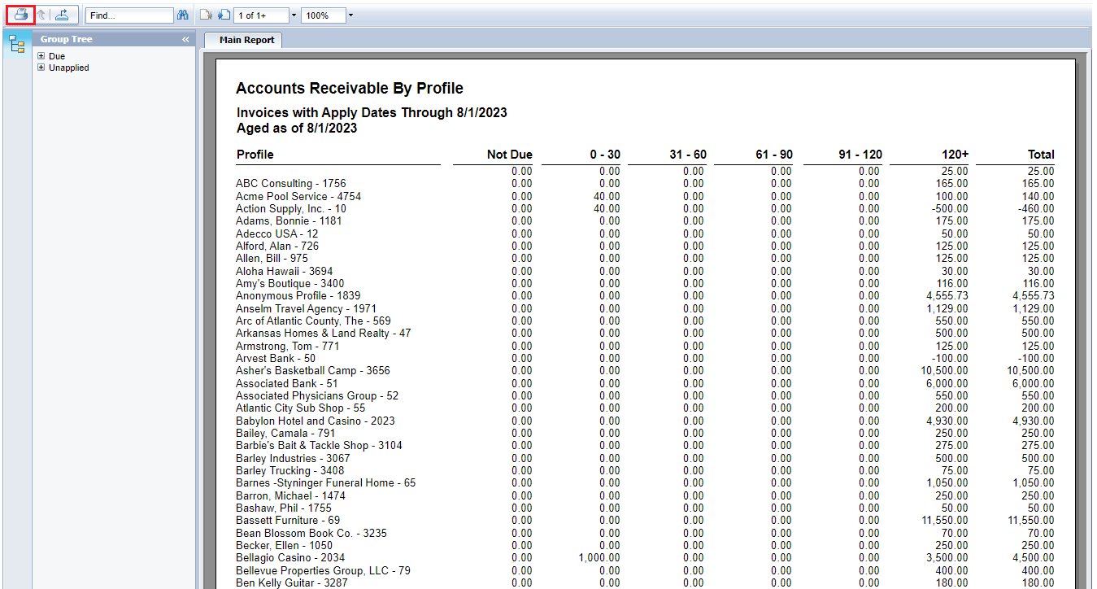Click profile Barnes -Styninger Funeral Home - 65
The width and height of the screenshot is (1097, 589).
pyautogui.click(x=325, y=482)
